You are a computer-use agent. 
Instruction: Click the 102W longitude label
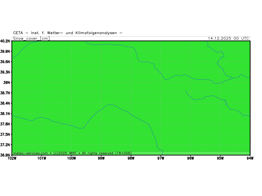pyautogui.click(x=12, y=159)
